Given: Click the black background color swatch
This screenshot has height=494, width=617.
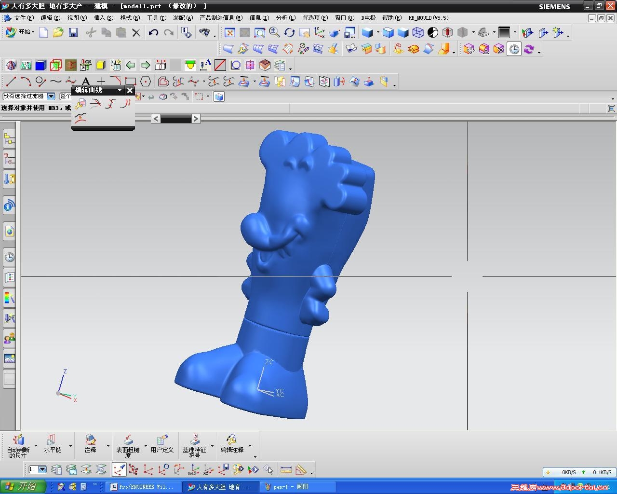Looking at the screenshot, I should [x=504, y=32].
